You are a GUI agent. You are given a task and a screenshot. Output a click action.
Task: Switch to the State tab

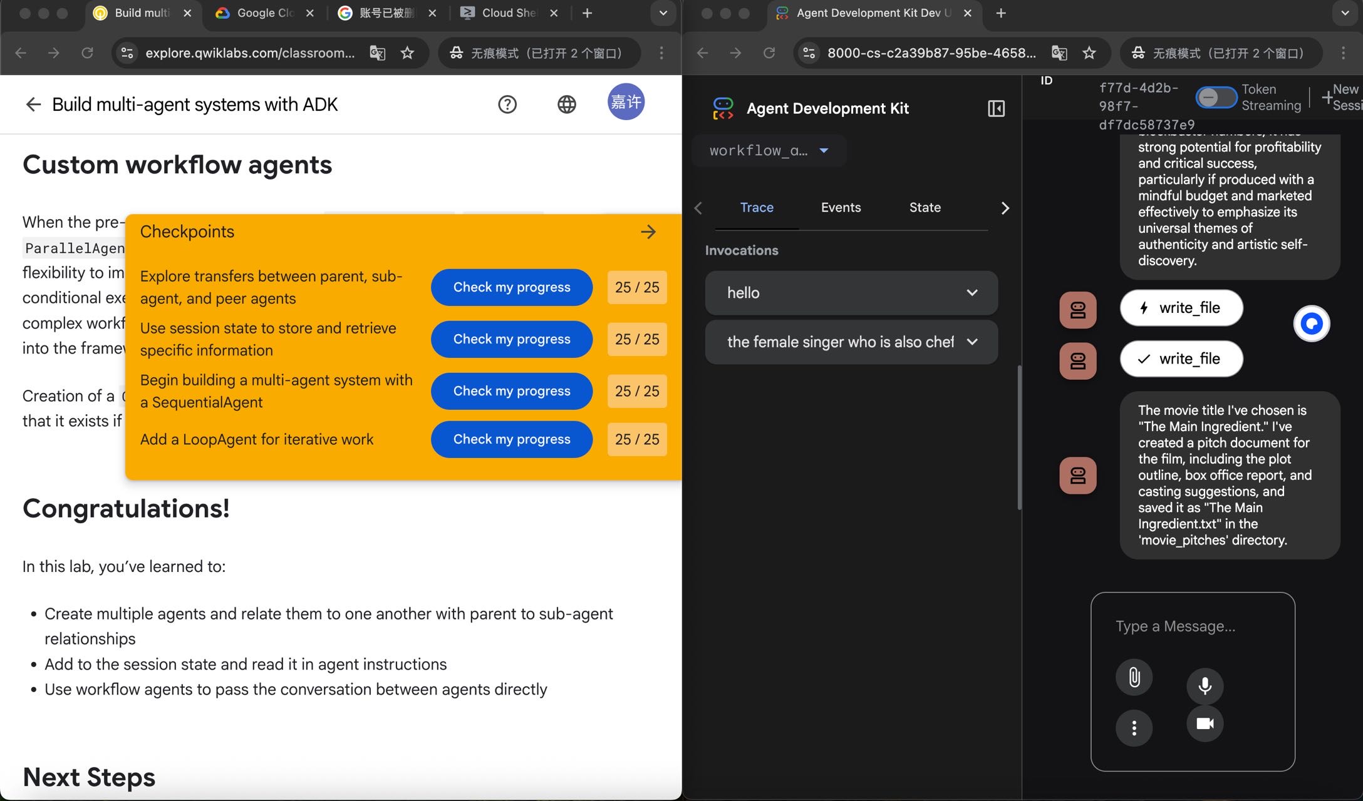coord(925,208)
